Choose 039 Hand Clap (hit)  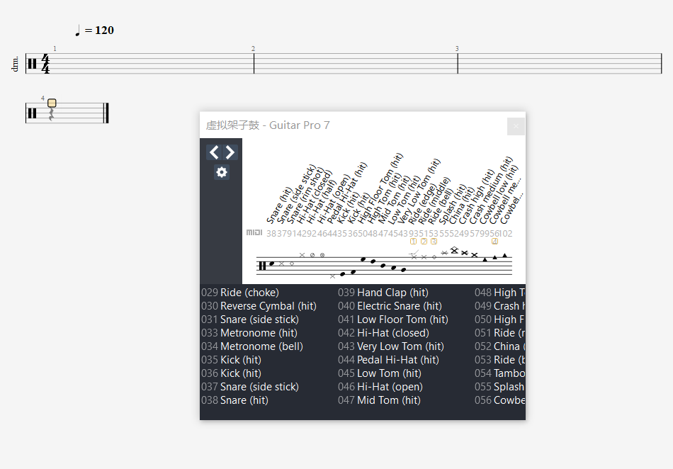(x=383, y=293)
